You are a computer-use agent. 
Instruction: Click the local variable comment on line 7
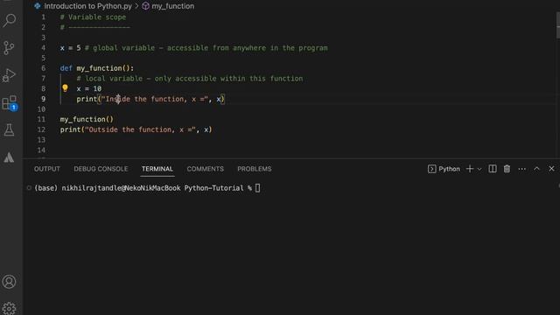tap(190, 79)
